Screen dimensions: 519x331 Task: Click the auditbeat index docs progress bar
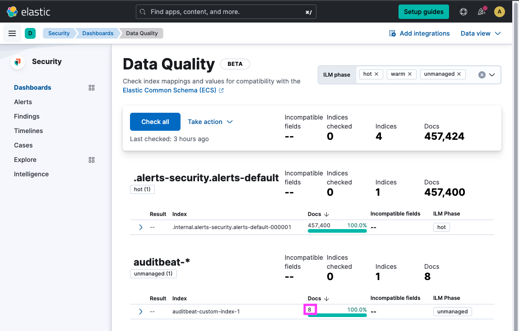click(337, 315)
